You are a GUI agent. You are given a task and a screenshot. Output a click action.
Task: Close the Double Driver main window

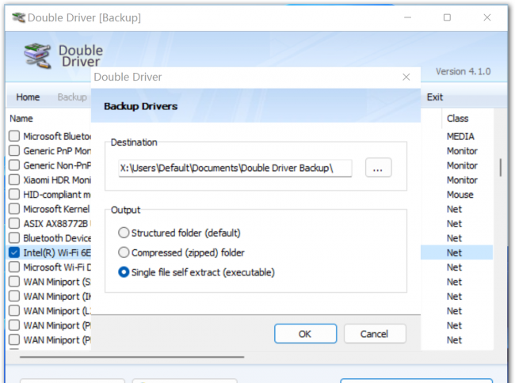487,17
